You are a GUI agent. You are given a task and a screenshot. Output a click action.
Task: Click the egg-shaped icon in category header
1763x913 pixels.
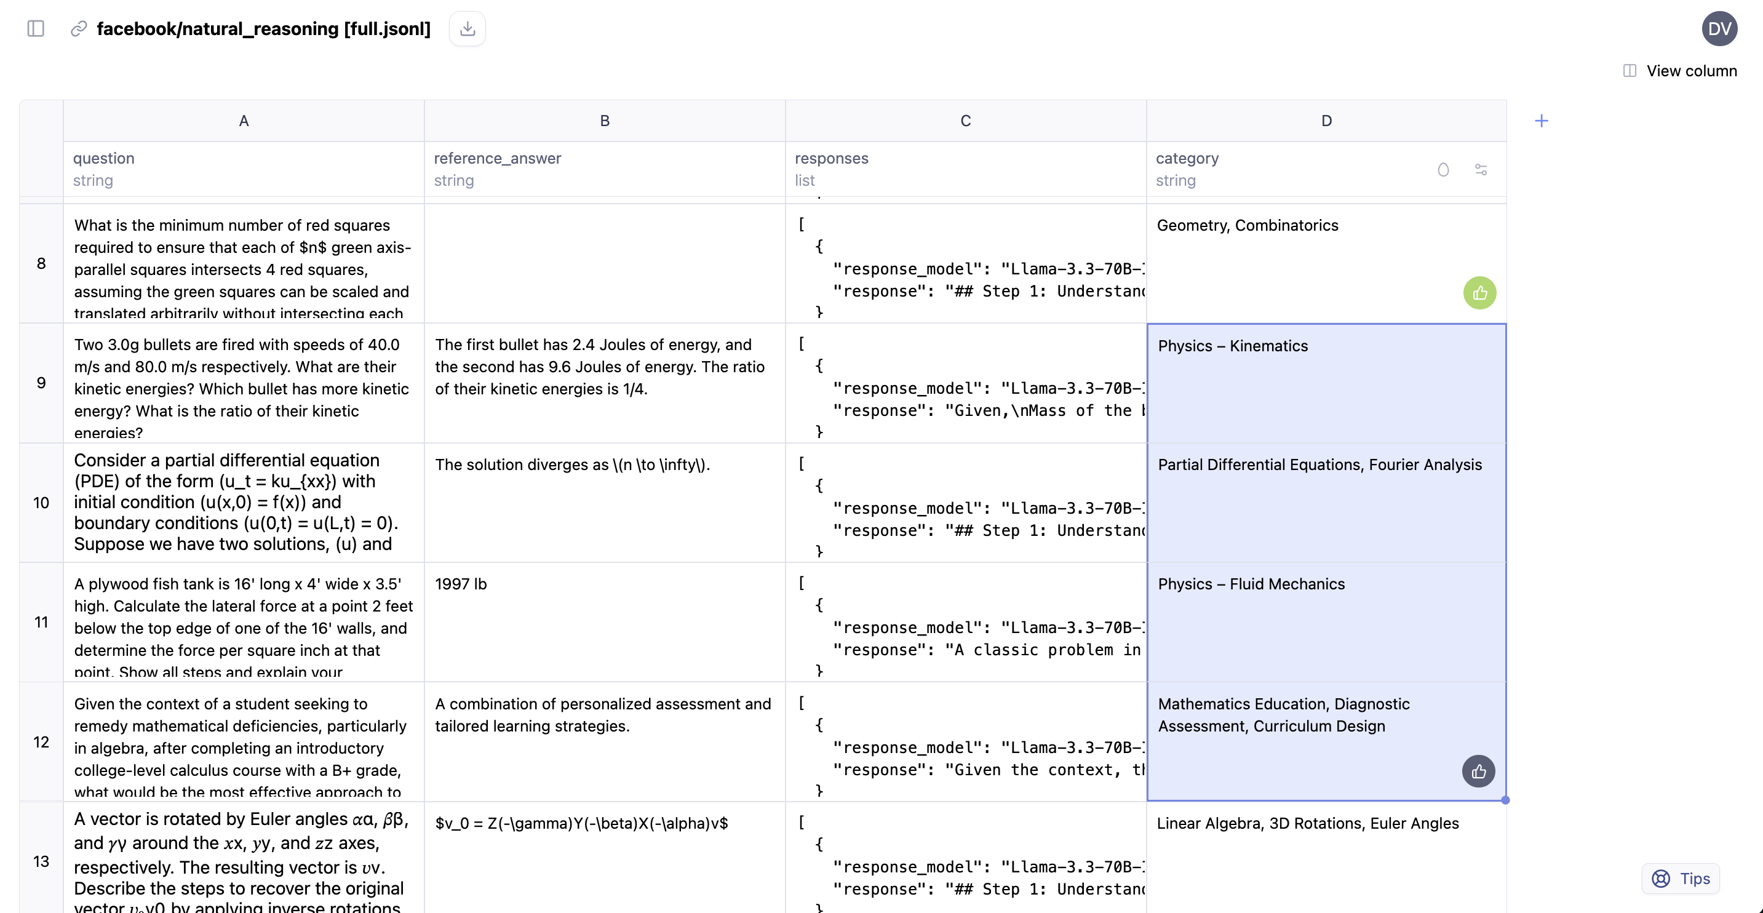[x=1443, y=170]
